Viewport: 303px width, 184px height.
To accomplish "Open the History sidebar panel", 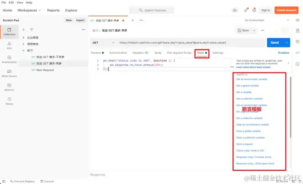I will tap(9, 101).
